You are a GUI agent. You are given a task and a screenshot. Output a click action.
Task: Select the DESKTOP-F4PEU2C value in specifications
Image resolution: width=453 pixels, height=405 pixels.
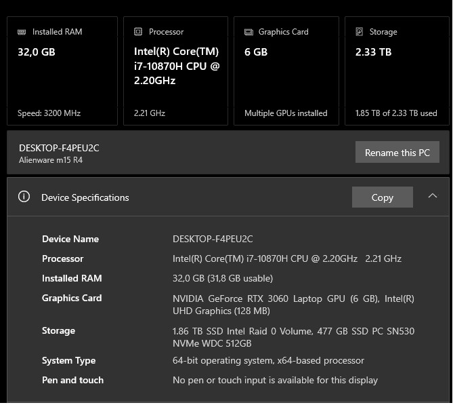tap(213, 239)
